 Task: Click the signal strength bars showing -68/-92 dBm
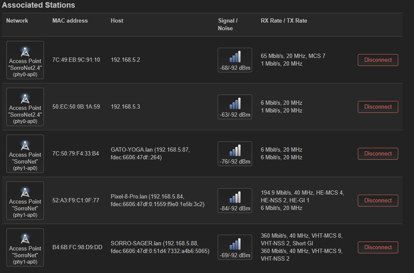[235, 60]
